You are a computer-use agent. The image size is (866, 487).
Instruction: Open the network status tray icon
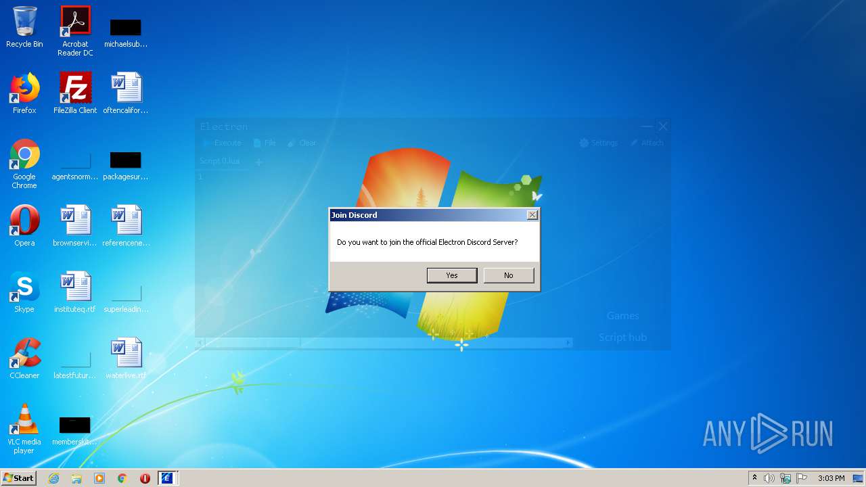(x=785, y=478)
